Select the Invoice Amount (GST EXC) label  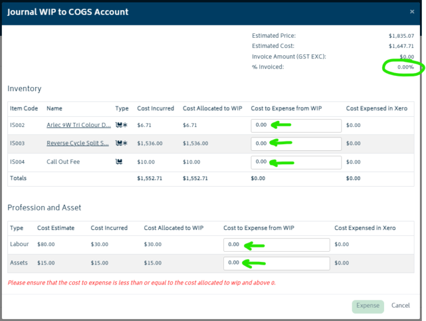point(289,57)
